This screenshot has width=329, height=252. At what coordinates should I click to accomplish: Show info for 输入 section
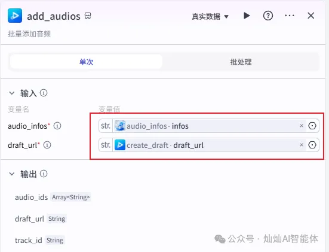click(x=44, y=93)
